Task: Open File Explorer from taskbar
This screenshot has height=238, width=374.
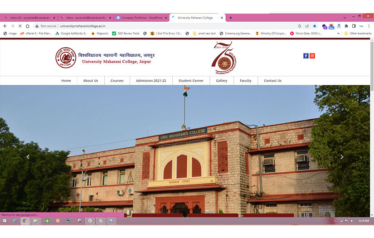Action: tap(35, 221)
